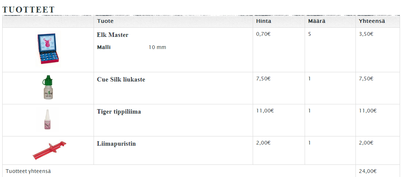403x177 pixels.
Task: Open the Cue Silk liukaste product link
Action: click(121, 80)
